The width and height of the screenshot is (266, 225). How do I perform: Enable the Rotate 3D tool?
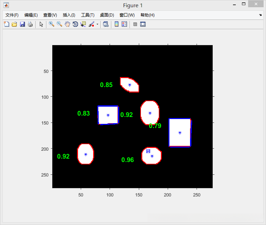click(75, 24)
